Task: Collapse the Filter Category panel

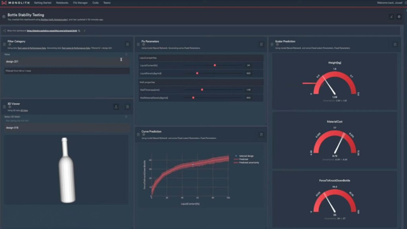Action: coord(4,45)
